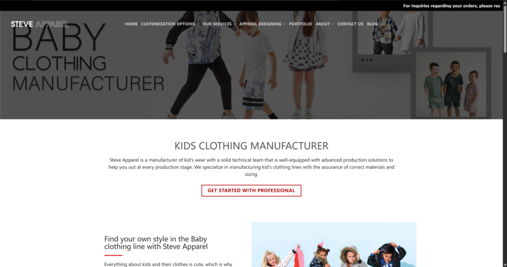Click the order inquiries announcement banner text

452,6
